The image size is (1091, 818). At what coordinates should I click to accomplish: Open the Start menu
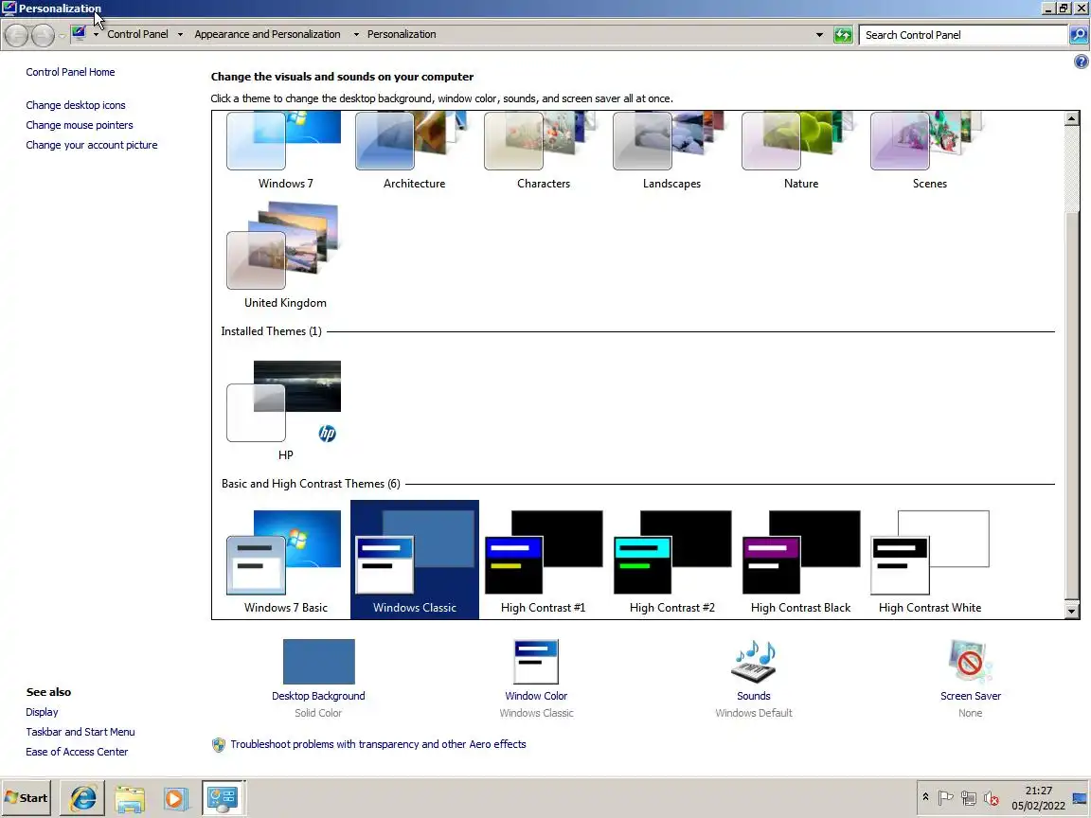click(x=27, y=798)
